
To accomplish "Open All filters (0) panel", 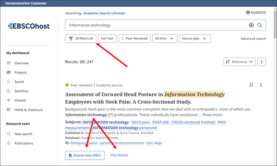I will [81, 38].
